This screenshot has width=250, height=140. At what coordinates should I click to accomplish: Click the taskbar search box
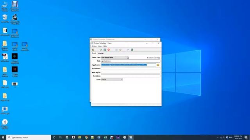tap(29, 137)
